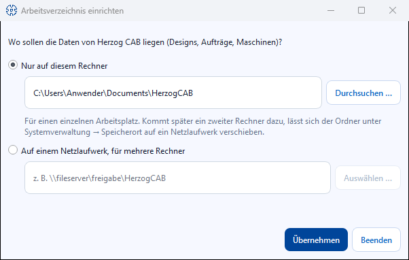This screenshot has height=260, width=409.
Task: Click the 'Auswählen ...' button
Action: pos(368,178)
